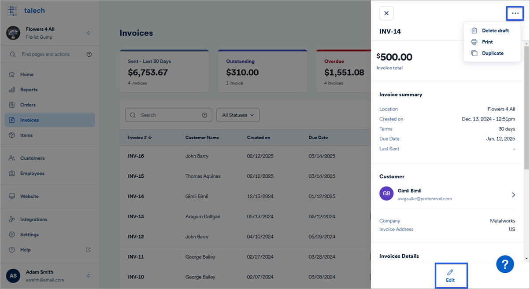Click the Customers people icon
The height and width of the screenshot is (289, 530).
12,158
